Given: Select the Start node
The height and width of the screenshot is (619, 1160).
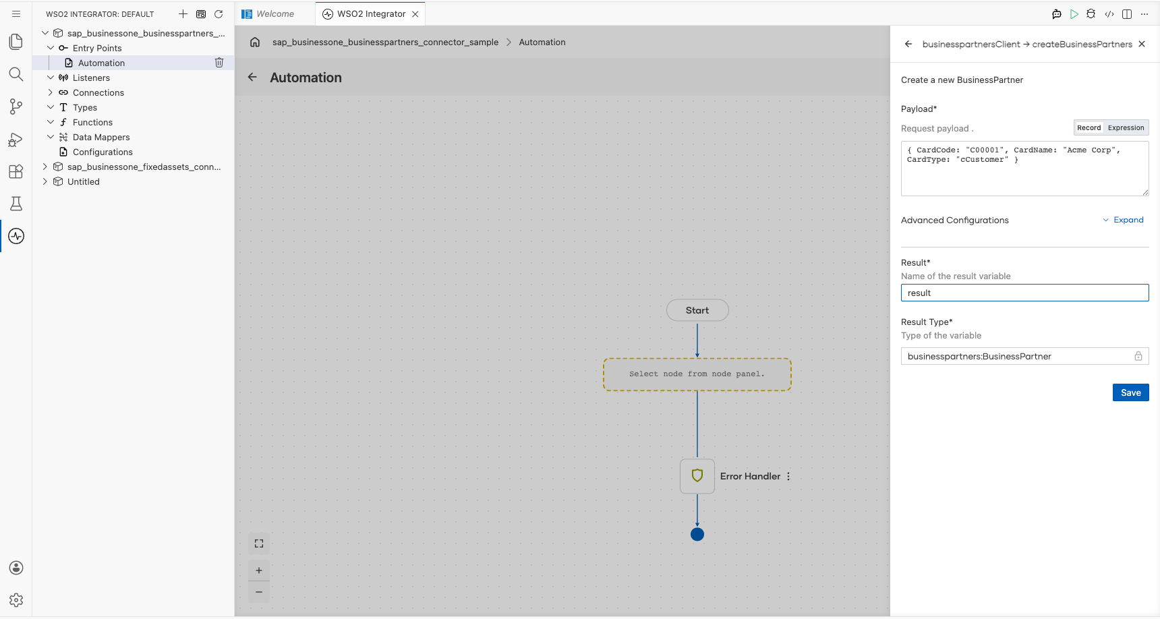Looking at the screenshot, I should tap(697, 310).
